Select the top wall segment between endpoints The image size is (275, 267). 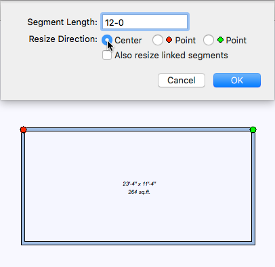pos(138,129)
